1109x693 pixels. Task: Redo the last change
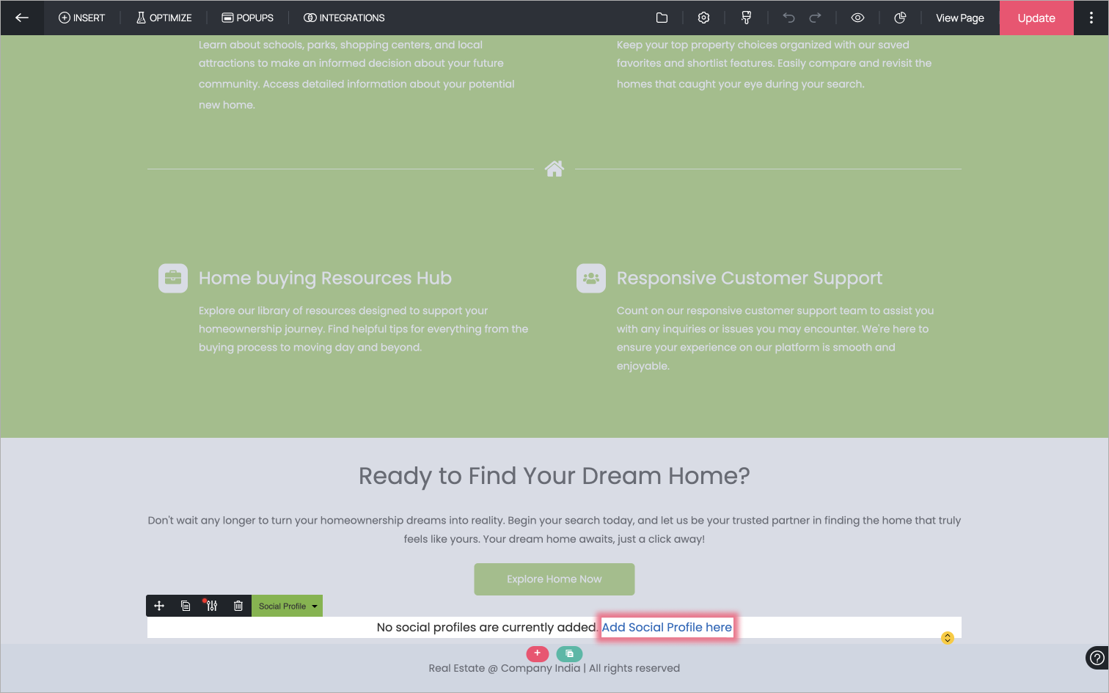tap(815, 18)
